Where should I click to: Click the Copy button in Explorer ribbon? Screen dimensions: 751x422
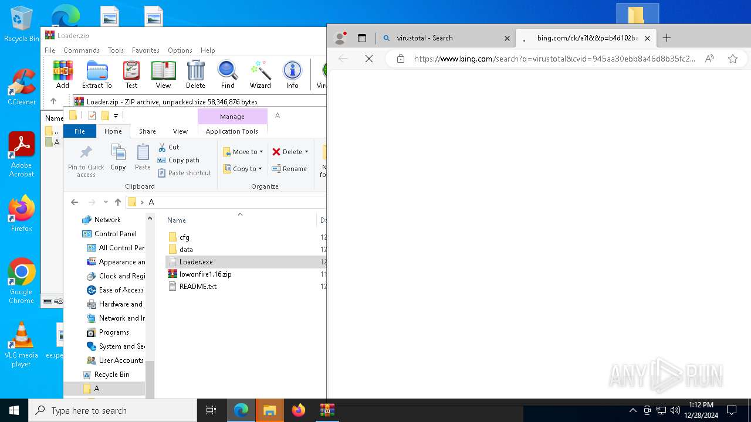click(x=118, y=158)
